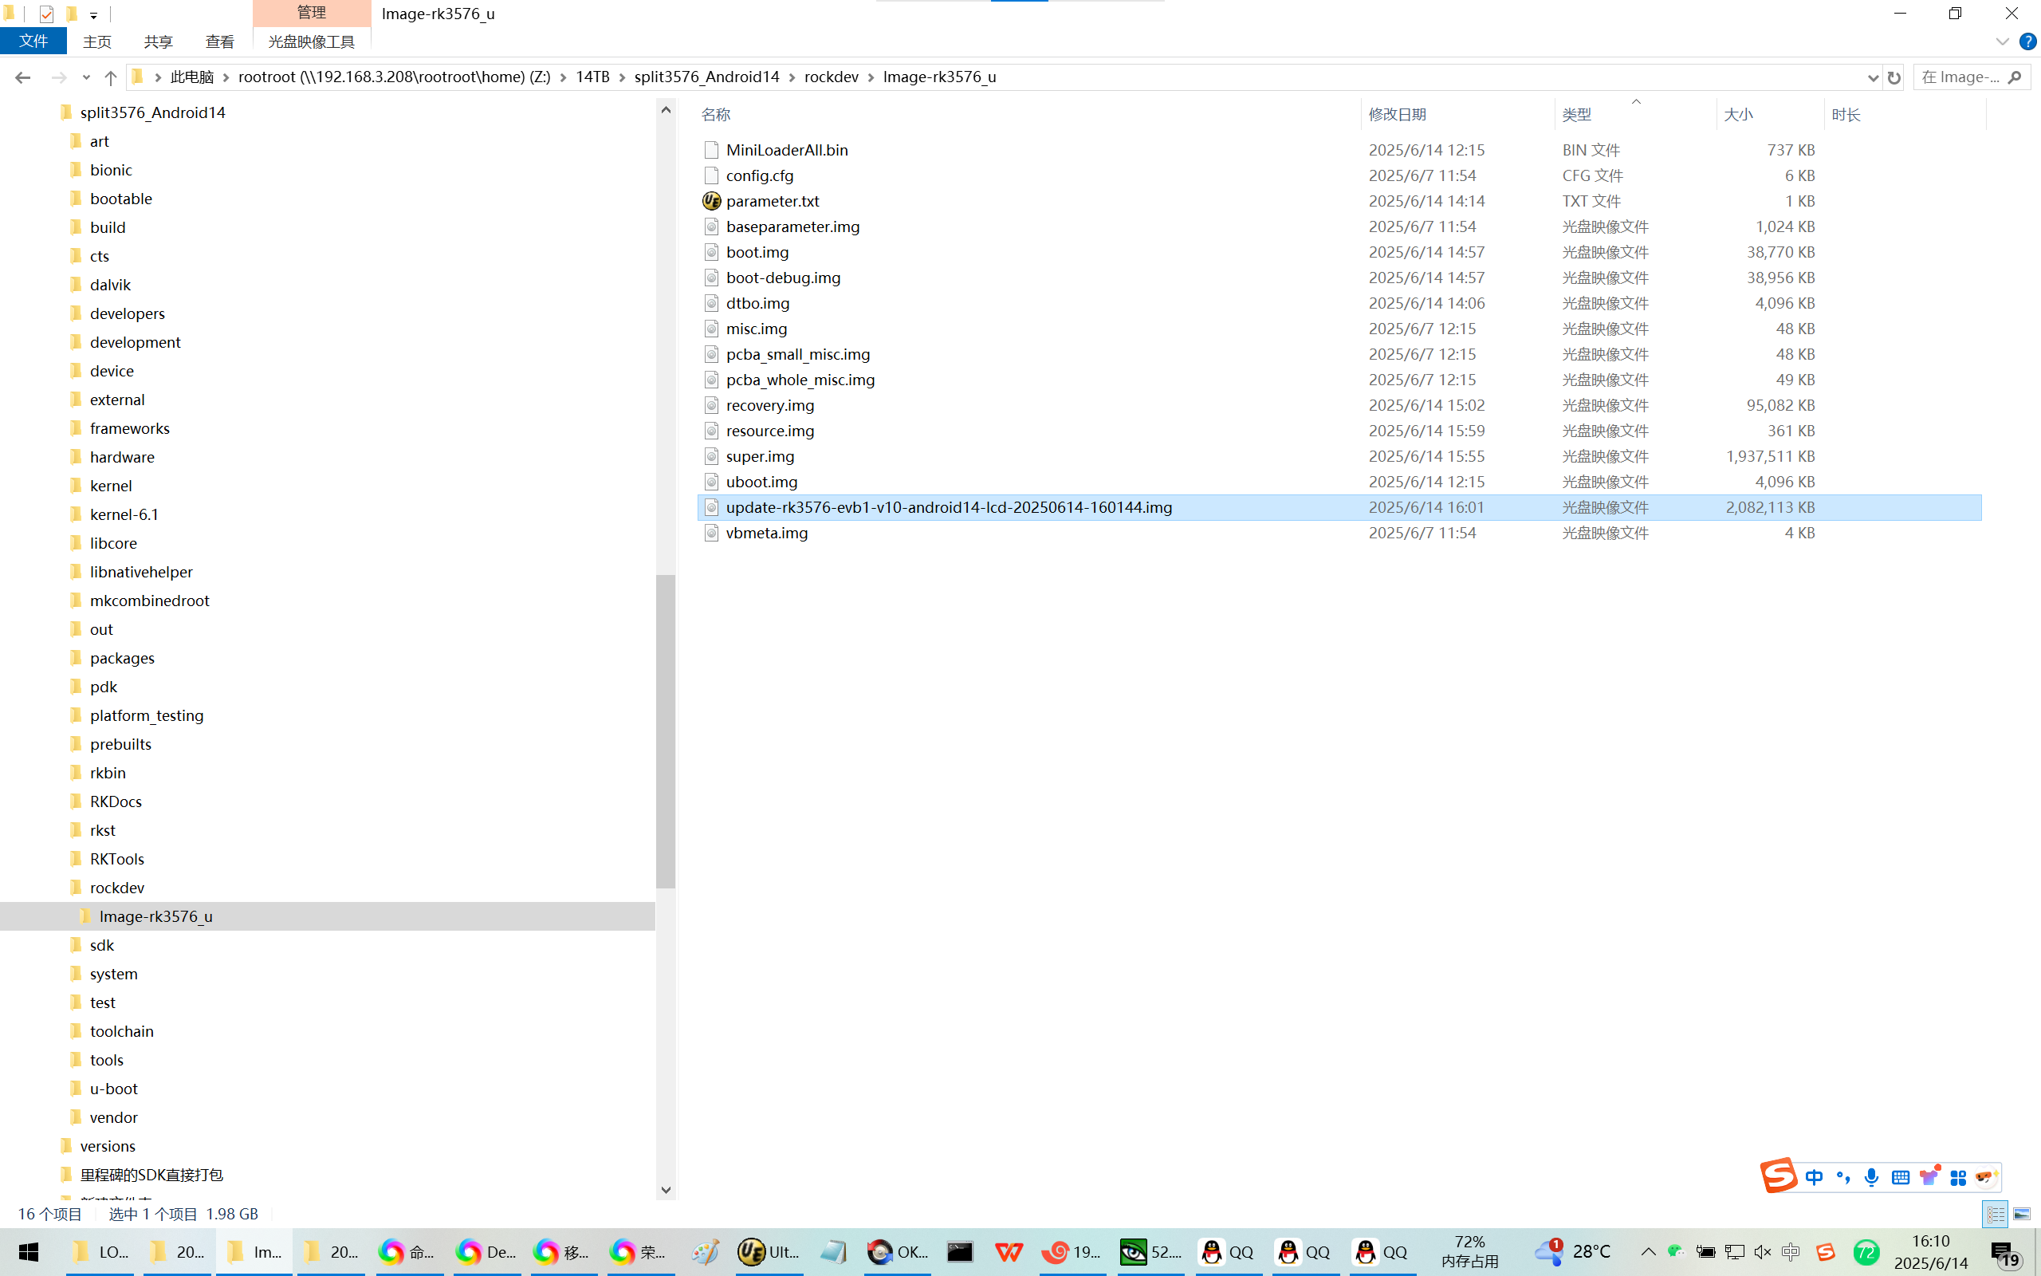Toggle Sogou input Chinese/English mode
The width and height of the screenshot is (2041, 1276).
(x=1814, y=1177)
